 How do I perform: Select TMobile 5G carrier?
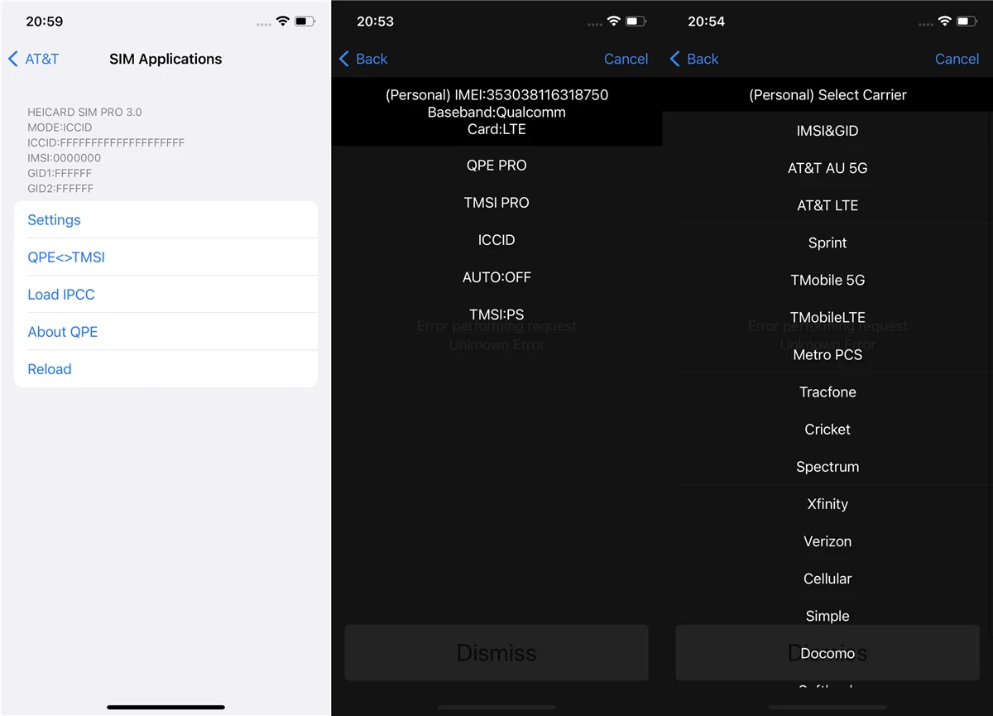click(x=827, y=280)
